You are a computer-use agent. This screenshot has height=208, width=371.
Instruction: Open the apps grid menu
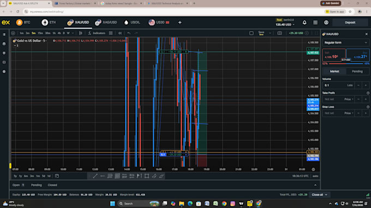[315, 22]
